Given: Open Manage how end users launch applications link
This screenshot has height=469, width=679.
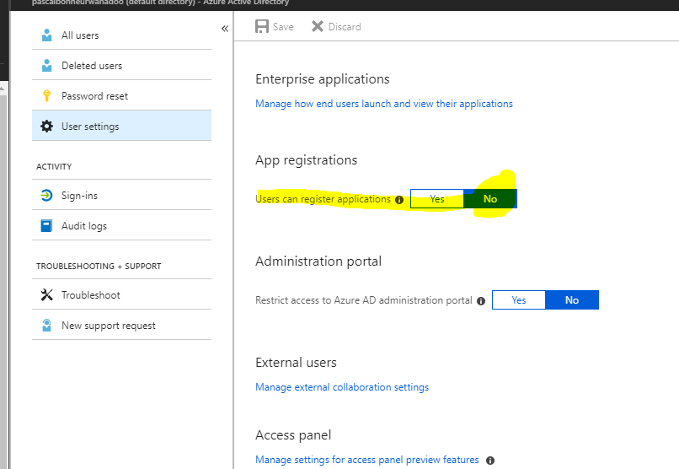Looking at the screenshot, I should 384,104.
